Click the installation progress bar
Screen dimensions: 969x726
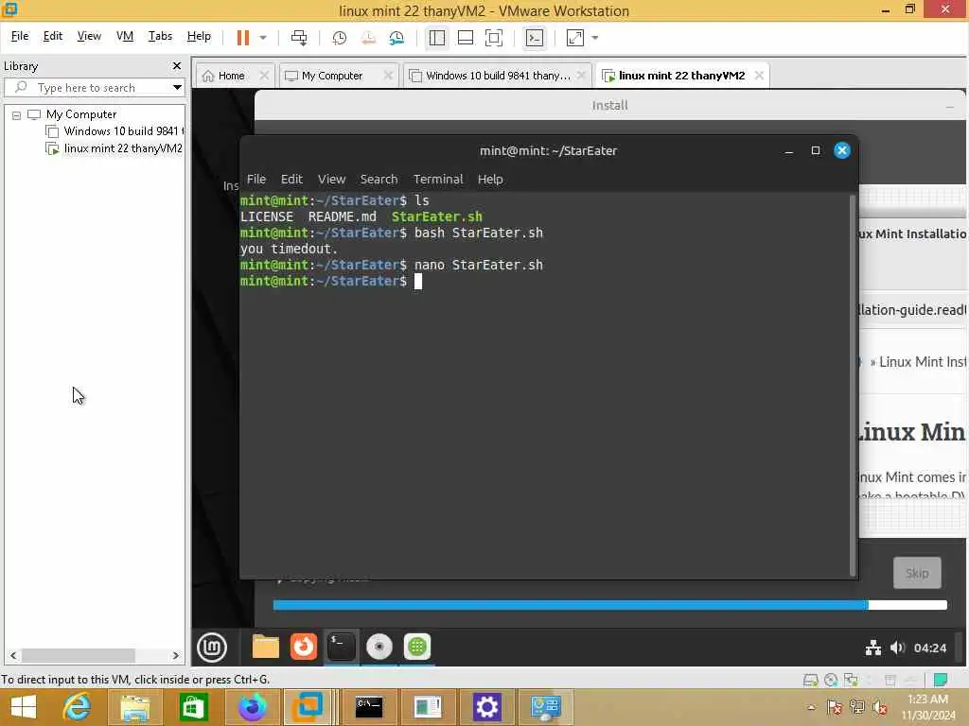coord(610,605)
